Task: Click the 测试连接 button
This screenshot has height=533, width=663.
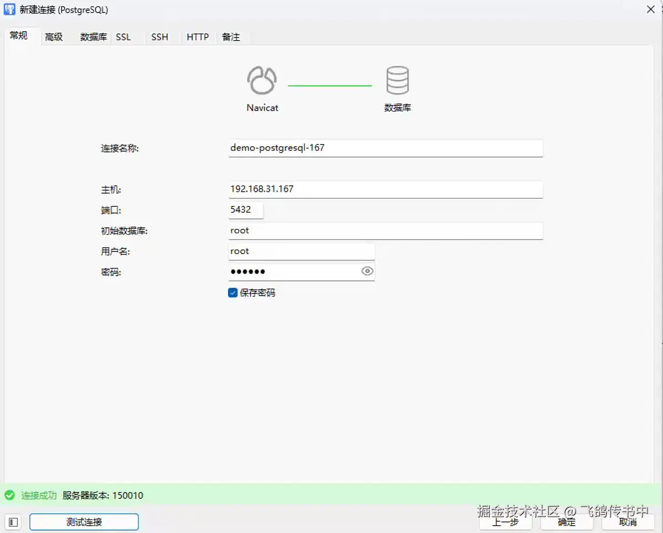Action: (84, 522)
